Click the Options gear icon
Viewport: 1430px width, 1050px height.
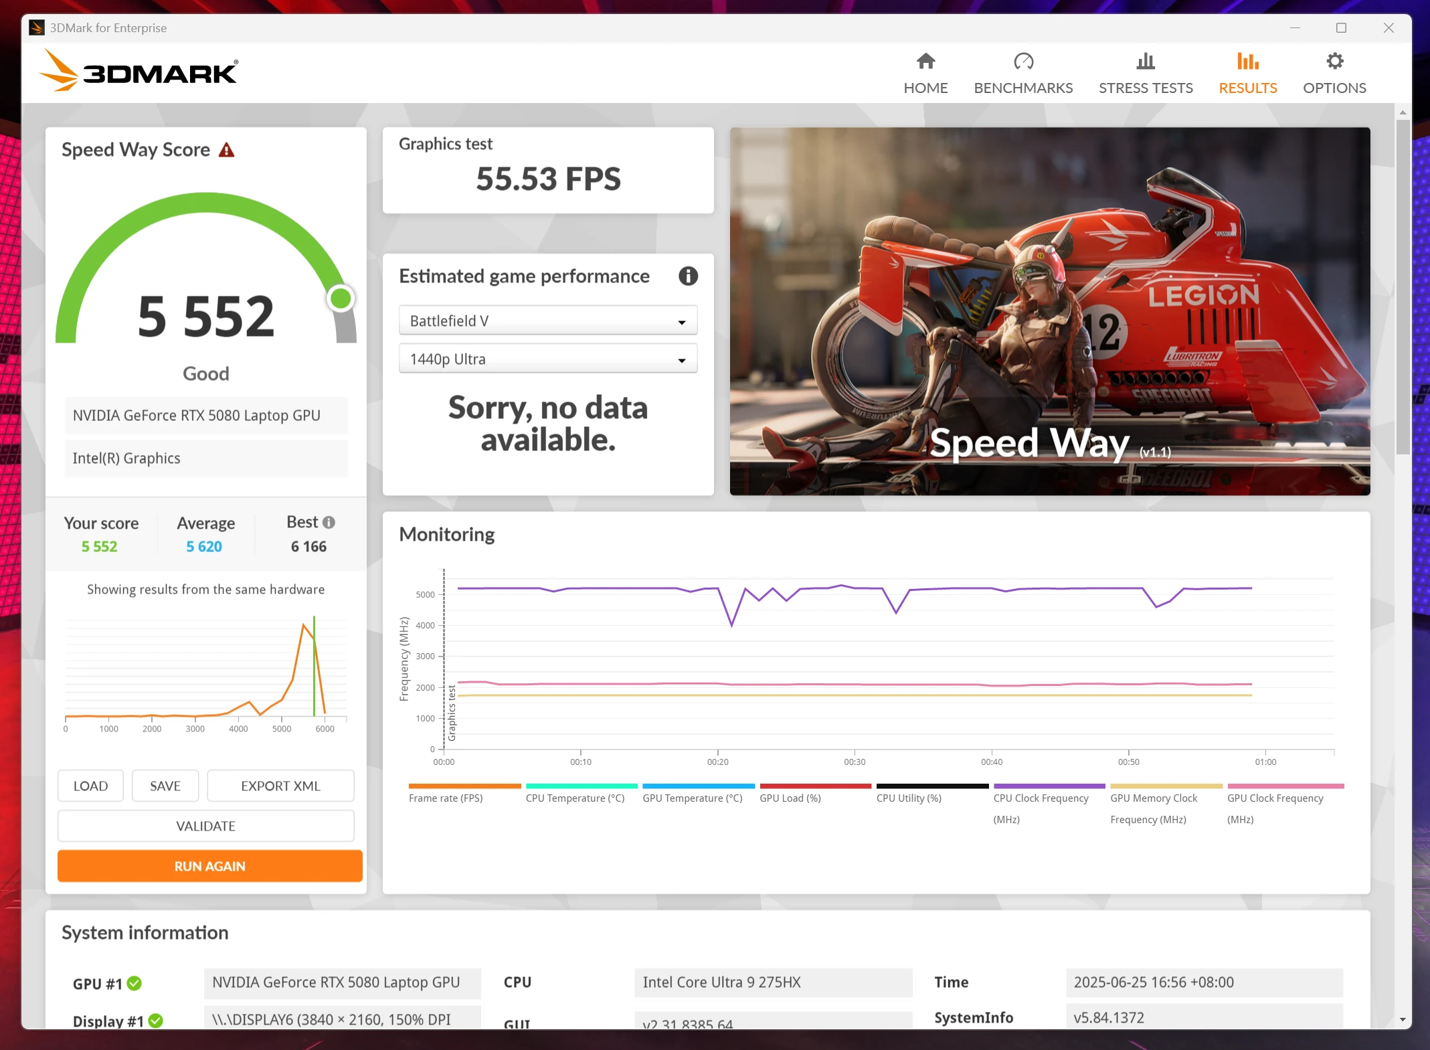[x=1334, y=62]
